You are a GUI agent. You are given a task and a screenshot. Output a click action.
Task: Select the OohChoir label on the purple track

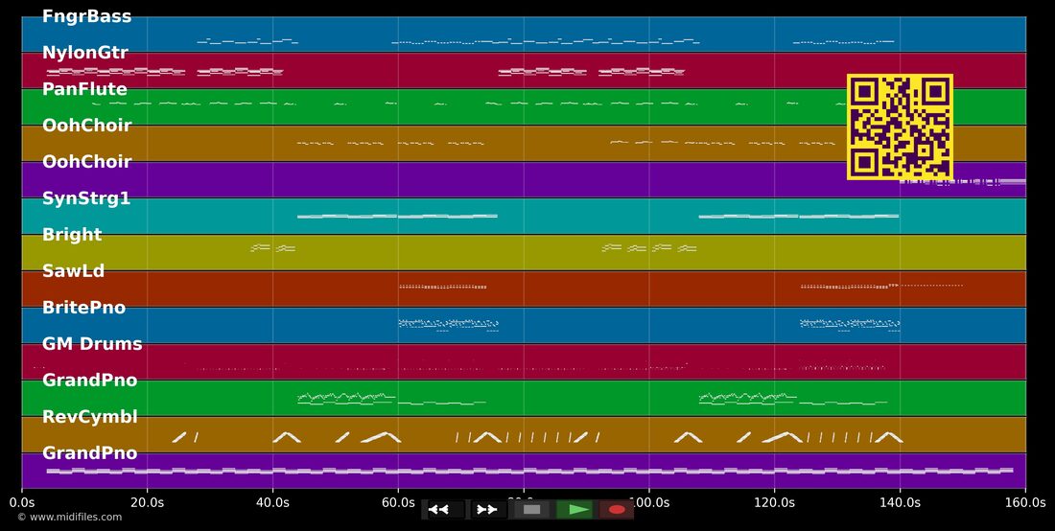click(x=86, y=162)
